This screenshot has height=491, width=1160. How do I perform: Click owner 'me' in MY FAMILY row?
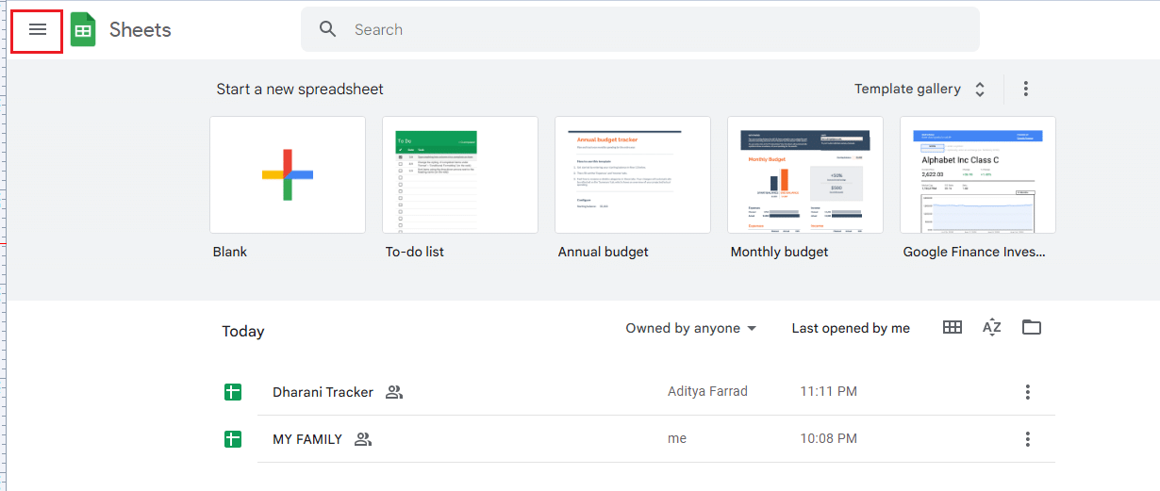(x=677, y=438)
